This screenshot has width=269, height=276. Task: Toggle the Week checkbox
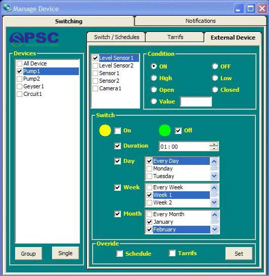(x=117, y=187)
